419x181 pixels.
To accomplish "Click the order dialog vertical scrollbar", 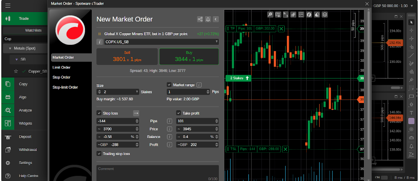I will click(x=369, y=84).
